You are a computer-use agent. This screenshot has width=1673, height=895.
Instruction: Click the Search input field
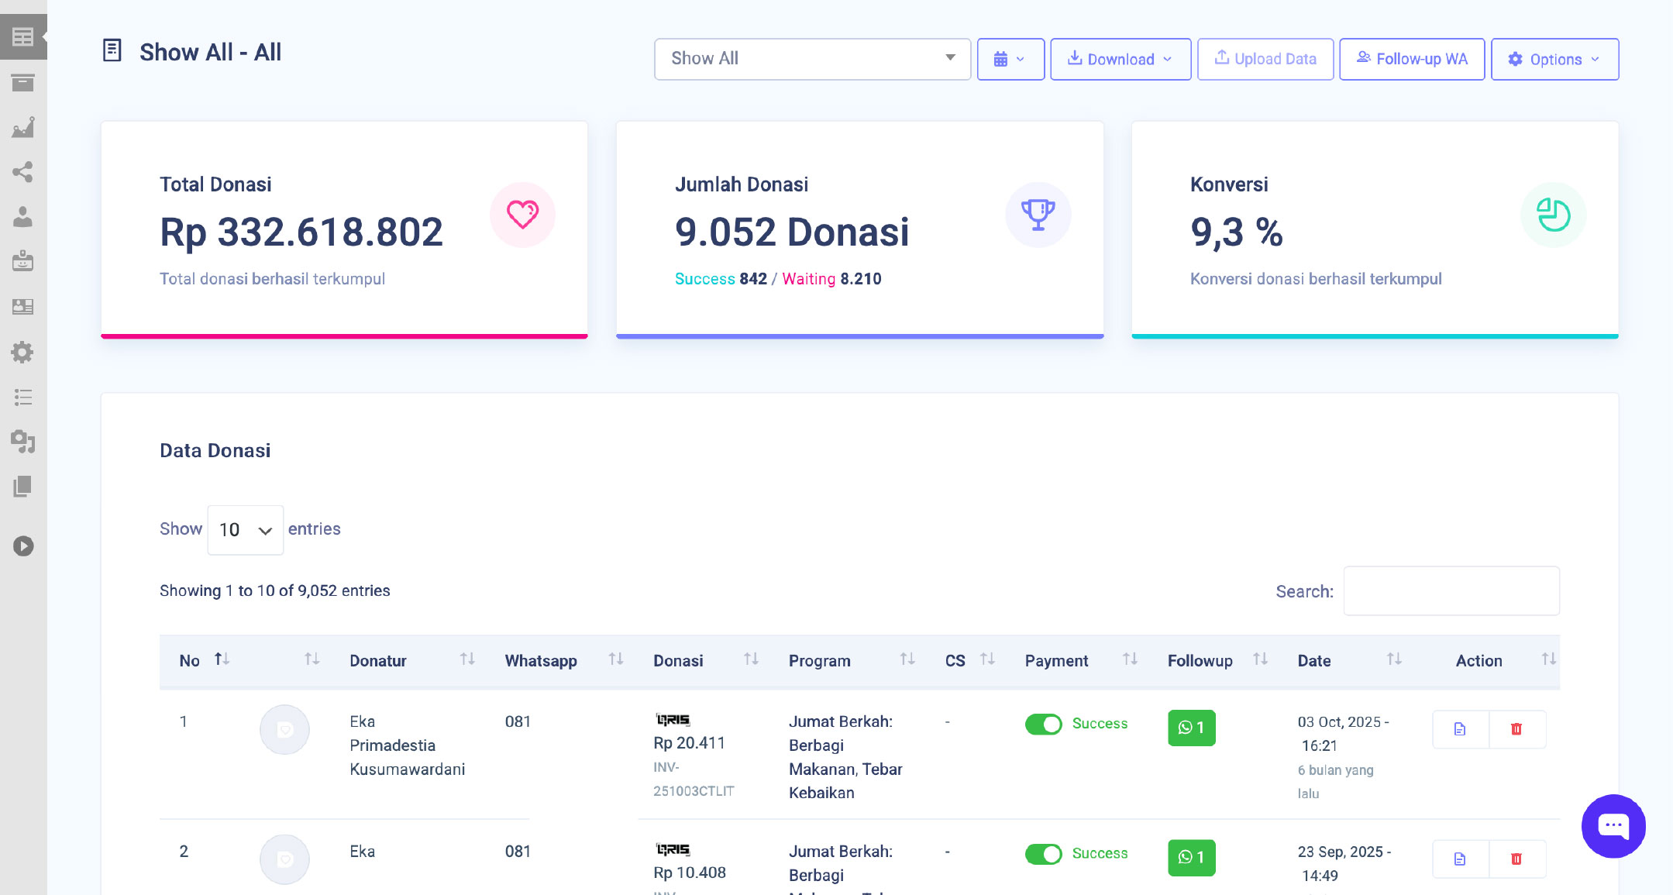point(1451,591)
